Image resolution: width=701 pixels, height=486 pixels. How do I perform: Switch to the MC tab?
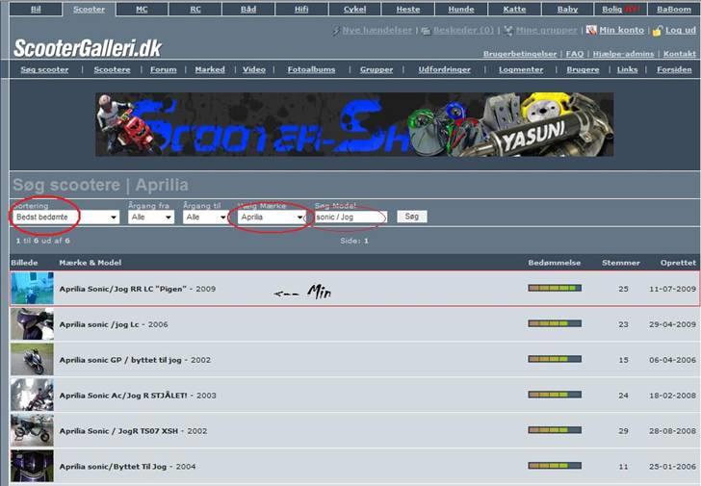pos(142,9)
